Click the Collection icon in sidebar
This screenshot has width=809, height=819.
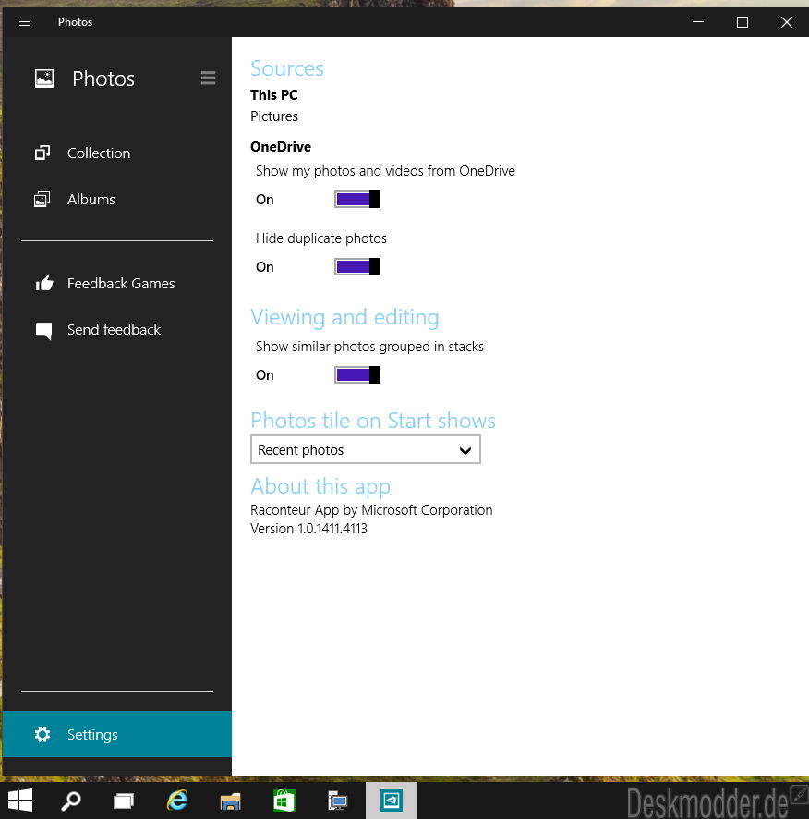point(42,153)
